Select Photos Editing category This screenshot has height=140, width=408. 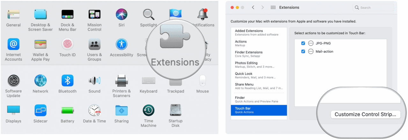point(259,65)
